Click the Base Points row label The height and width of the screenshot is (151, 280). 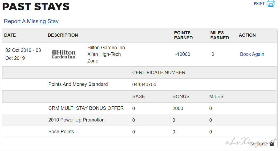point(61,132)
